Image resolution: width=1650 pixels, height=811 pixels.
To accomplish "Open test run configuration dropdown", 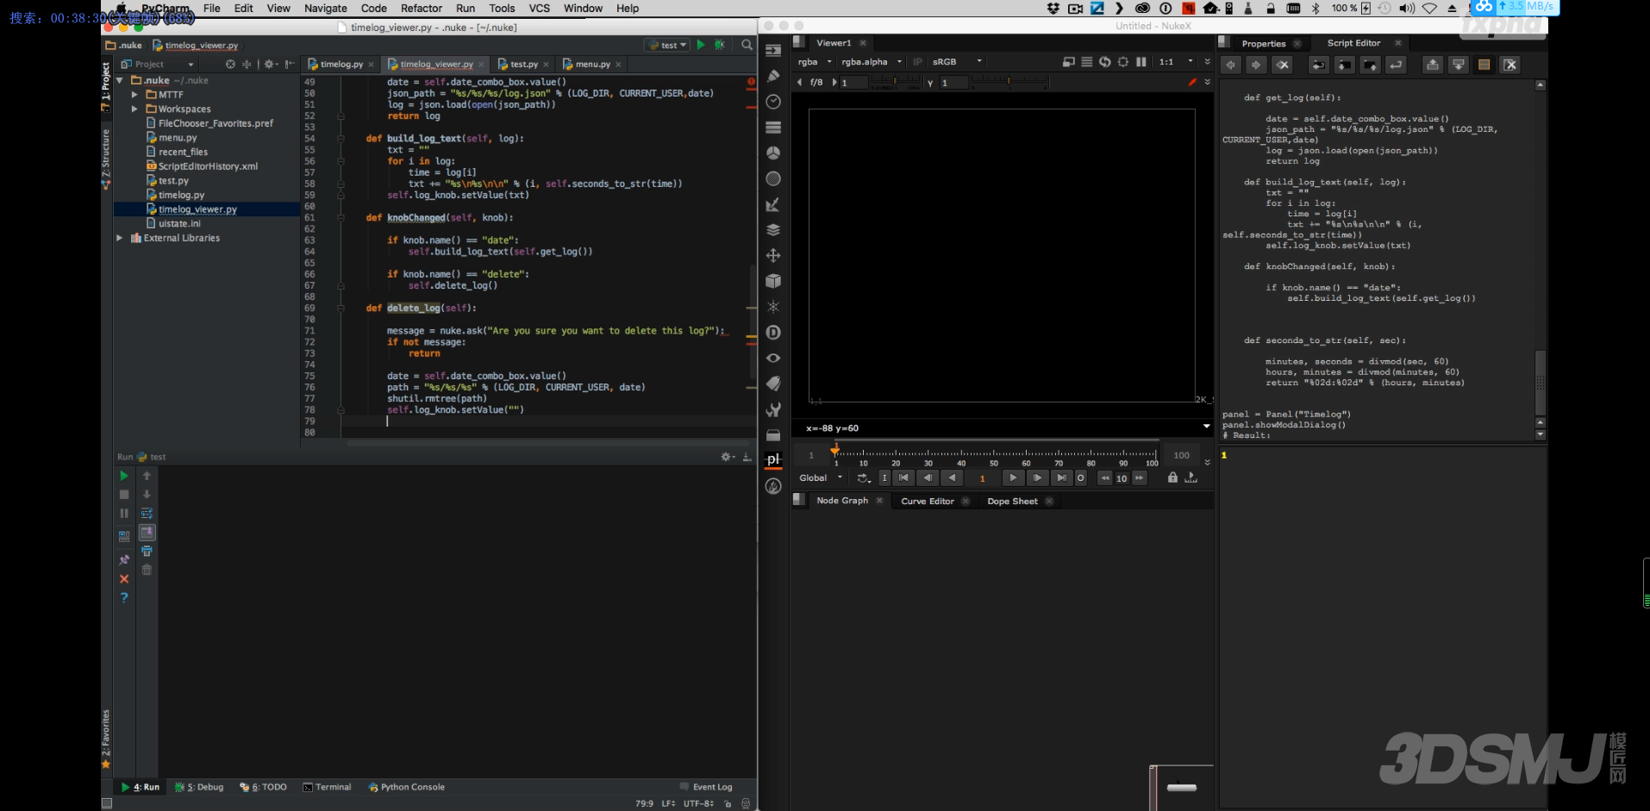I will (669, 45).
